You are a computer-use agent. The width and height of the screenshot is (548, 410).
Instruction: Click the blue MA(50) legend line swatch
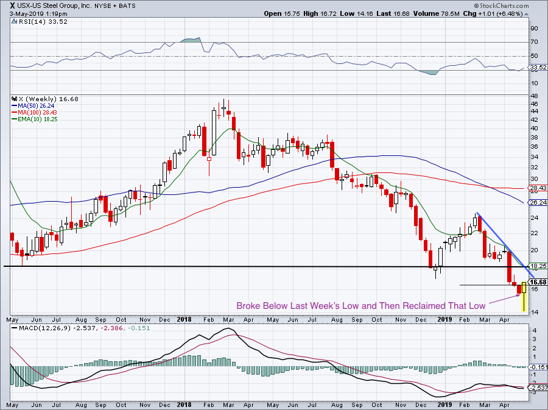pyautogui.click(x=15, y=106)
